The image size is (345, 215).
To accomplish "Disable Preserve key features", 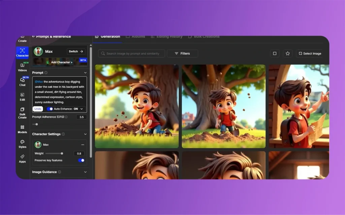I will (x=81, y=160).
